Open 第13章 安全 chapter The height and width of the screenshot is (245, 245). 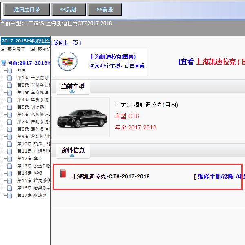click(x=33, y=166)
